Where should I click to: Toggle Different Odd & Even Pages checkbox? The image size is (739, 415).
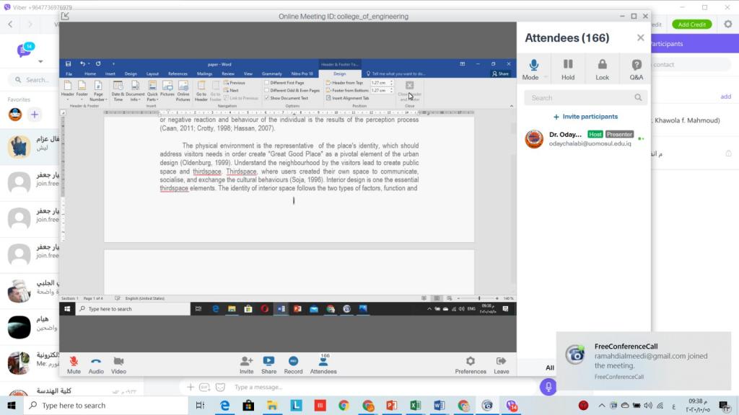[x=267, y=91]
